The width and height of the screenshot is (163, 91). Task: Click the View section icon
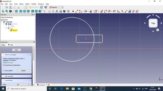click(x=64, y=11)
